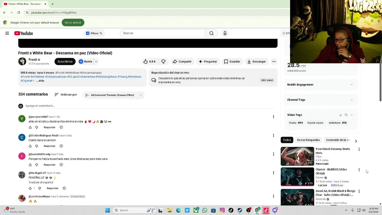Reply to @IsaacMotiño comment
382x215 pixels.
(x=50, y=165)
